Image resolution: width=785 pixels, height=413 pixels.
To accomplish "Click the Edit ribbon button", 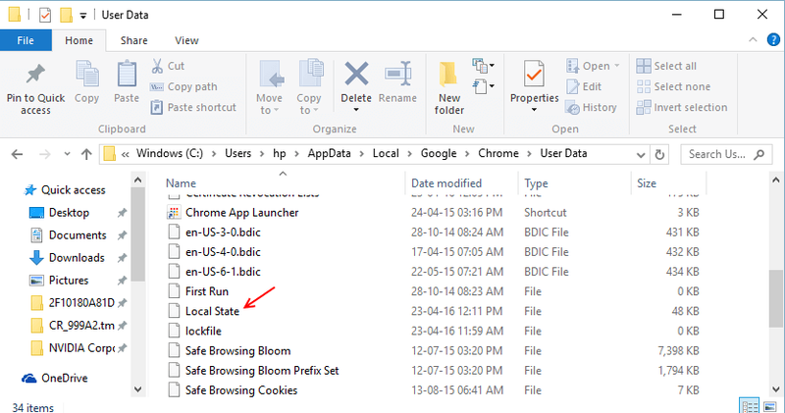I will 584,86.
